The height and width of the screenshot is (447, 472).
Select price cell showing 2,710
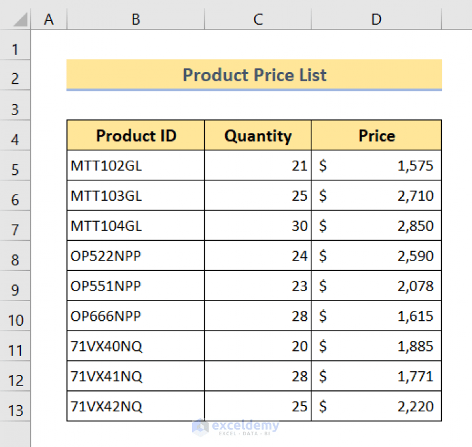376,196
